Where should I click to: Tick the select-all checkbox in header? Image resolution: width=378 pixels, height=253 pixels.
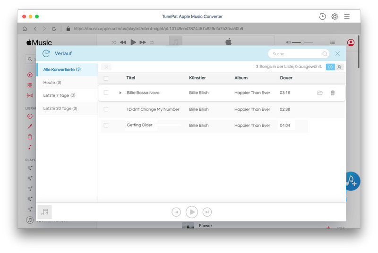pyautogui.click(x=106, y=78)
